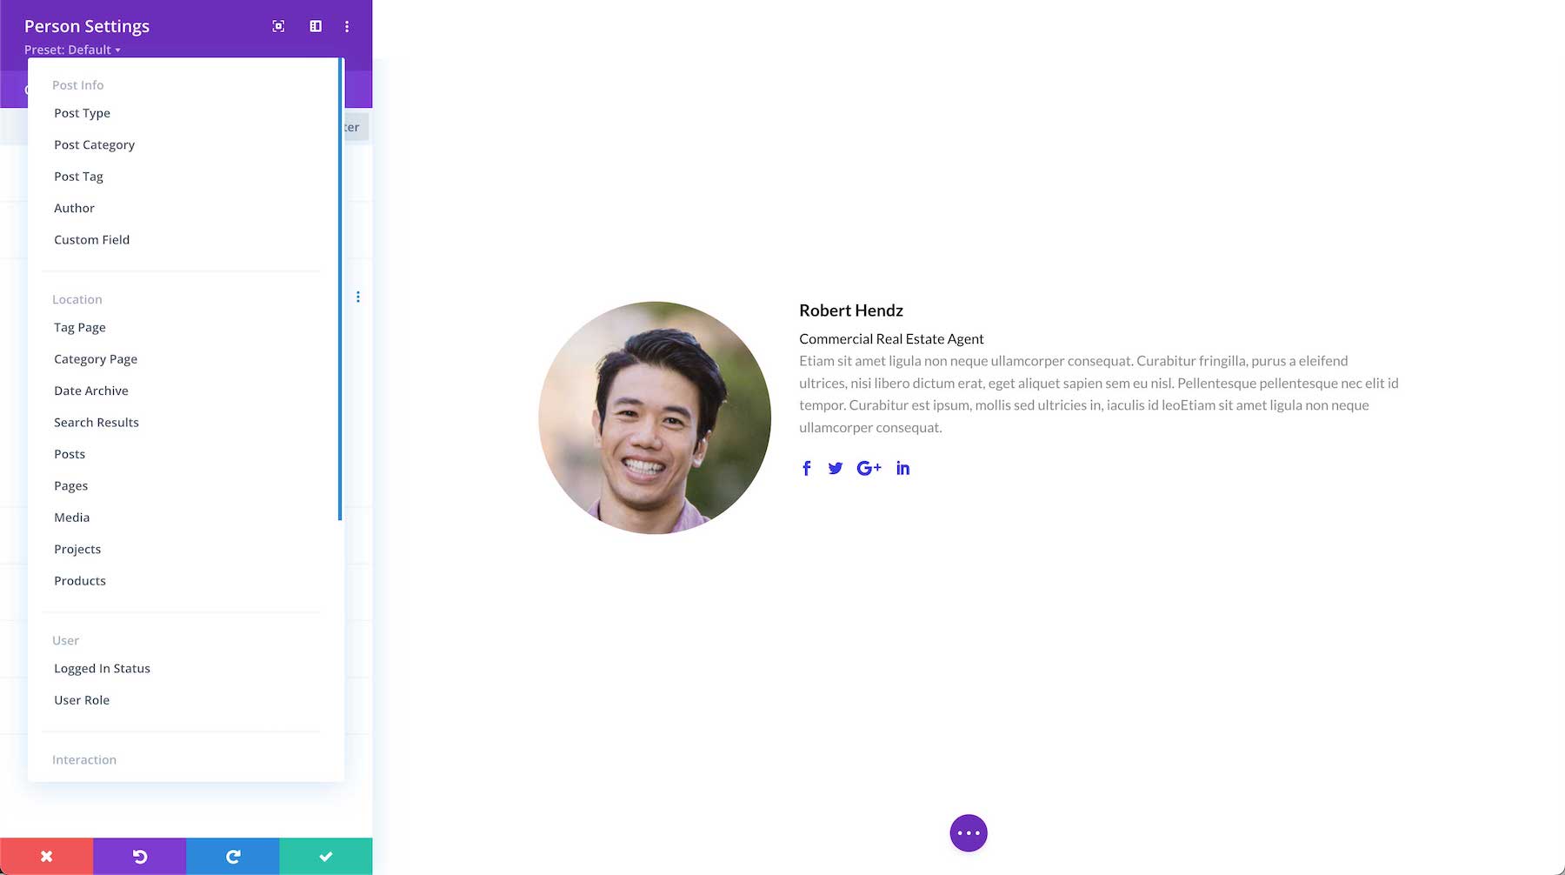Image resolution: width=1565 pixels, height=875 pixels.
Task: Select Logged In Status under User
Action: pos(102,668)
